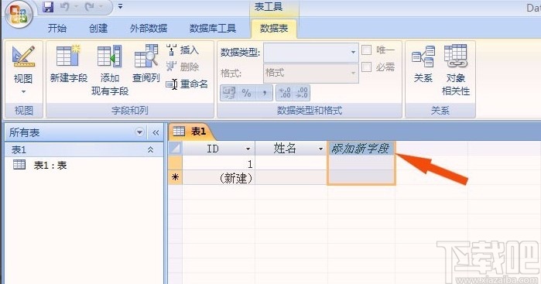The width and height of the screenshot is (541, 284).
Task: Click ID cell containing 1
Action: click(219, 163)
